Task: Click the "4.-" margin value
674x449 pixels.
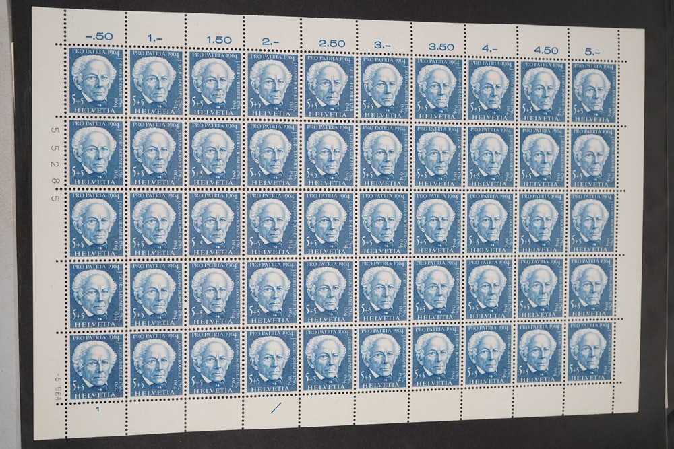Action: 490,48
